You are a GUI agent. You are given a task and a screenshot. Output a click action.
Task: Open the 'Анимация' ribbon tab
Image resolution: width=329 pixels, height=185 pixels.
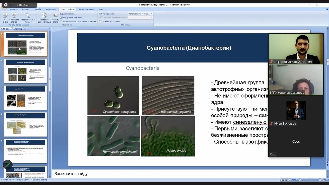tap(51, 9)
